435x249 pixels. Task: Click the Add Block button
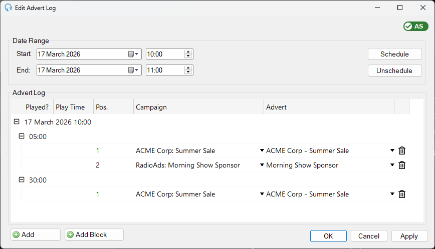click(94, 234)
